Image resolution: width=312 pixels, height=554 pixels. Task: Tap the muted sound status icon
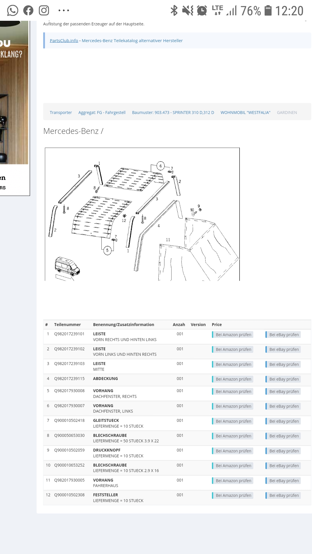[x=188, y=11]
